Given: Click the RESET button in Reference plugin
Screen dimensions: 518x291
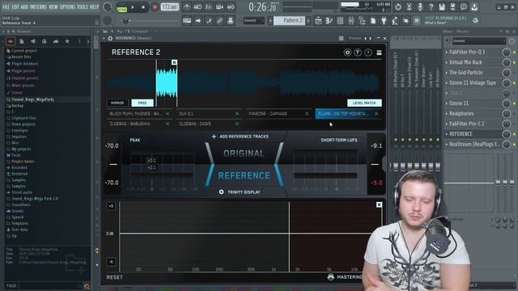Looking at the screenshot, I should click(x=114, y=277).
